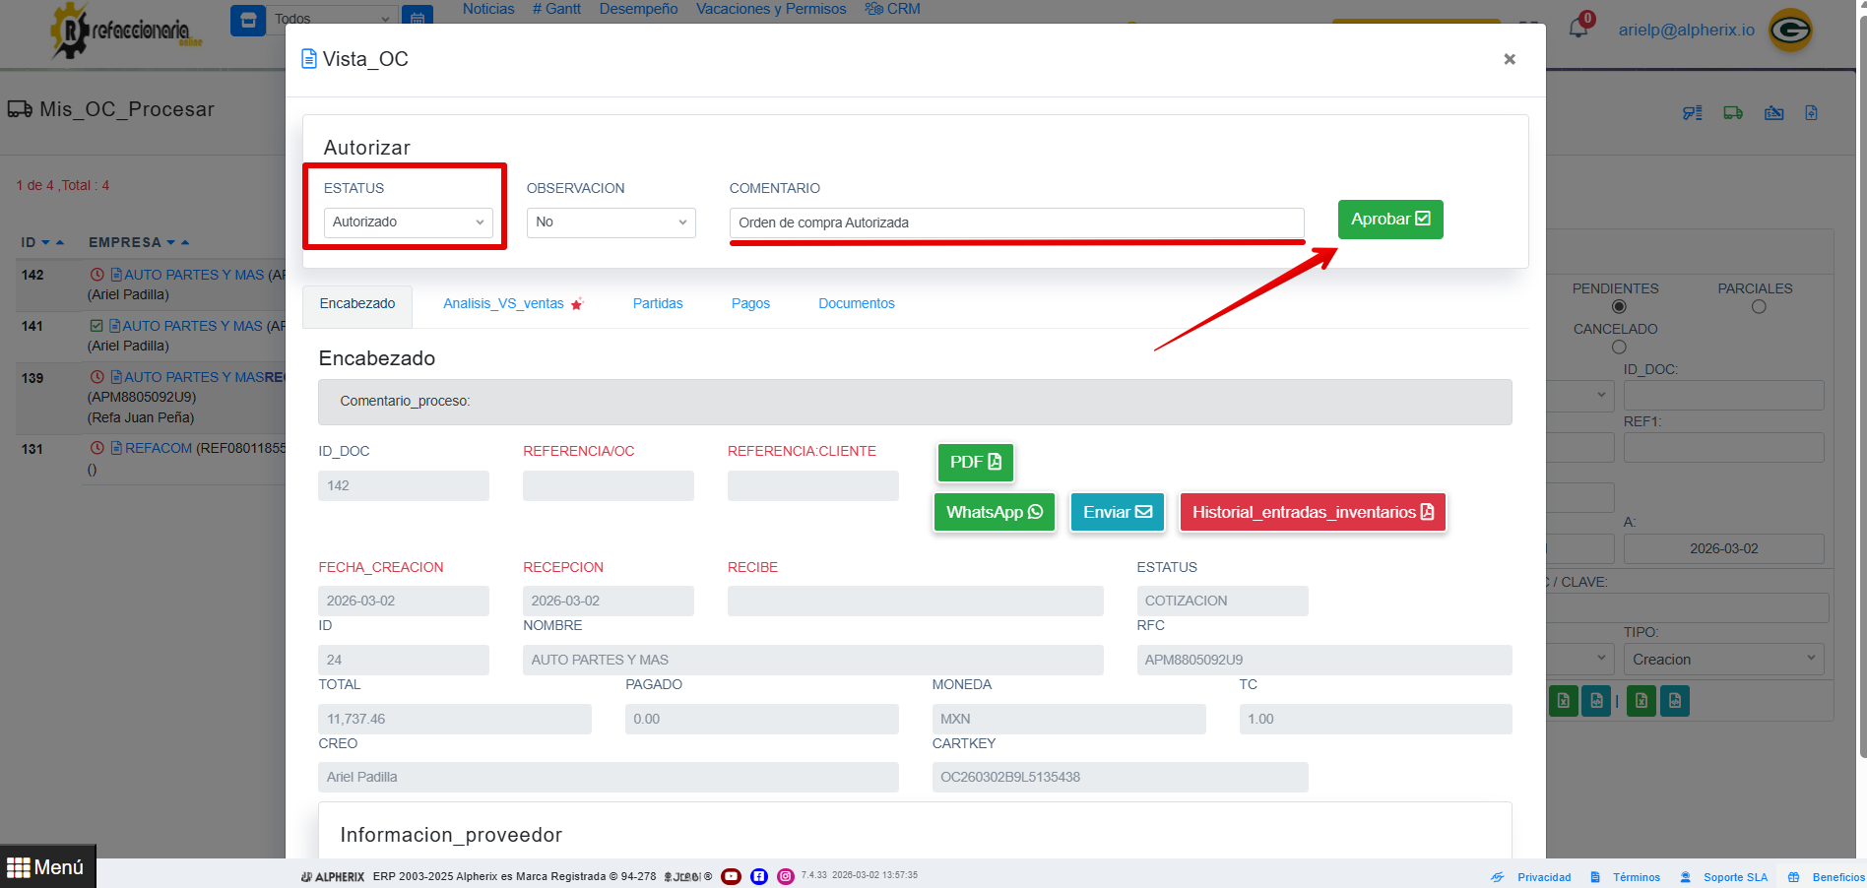Click the store icon beside Todos
Screen dimensions: 1867x888
tap(247, 20)
